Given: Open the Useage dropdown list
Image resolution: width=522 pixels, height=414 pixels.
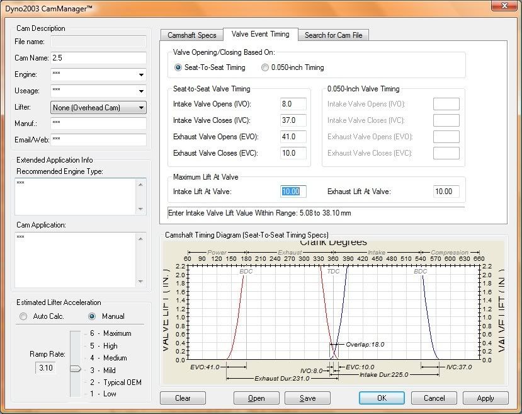Looking at the screenshot, I should pos(140,91).
